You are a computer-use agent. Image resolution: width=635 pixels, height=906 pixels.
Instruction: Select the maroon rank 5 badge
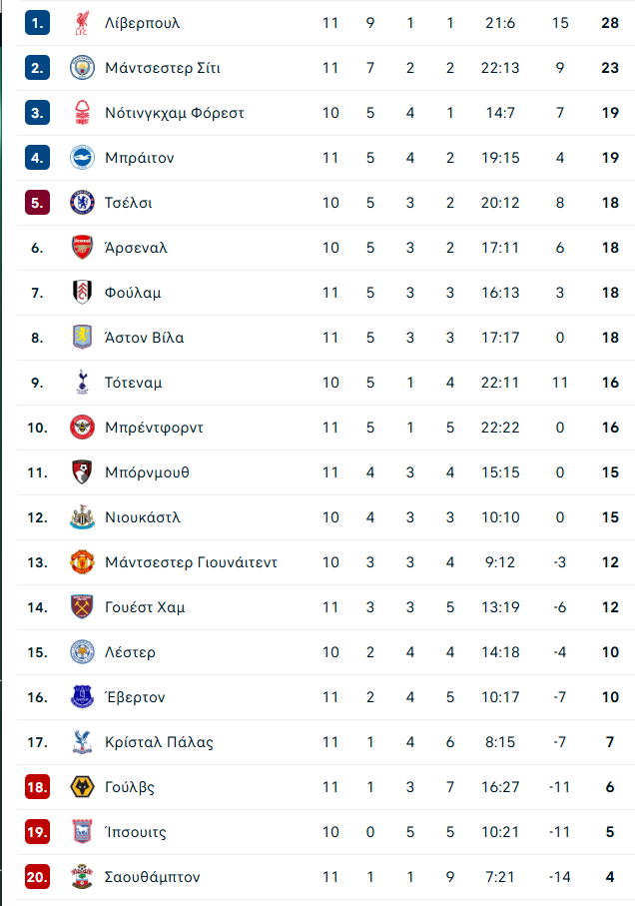coord(38,203)
